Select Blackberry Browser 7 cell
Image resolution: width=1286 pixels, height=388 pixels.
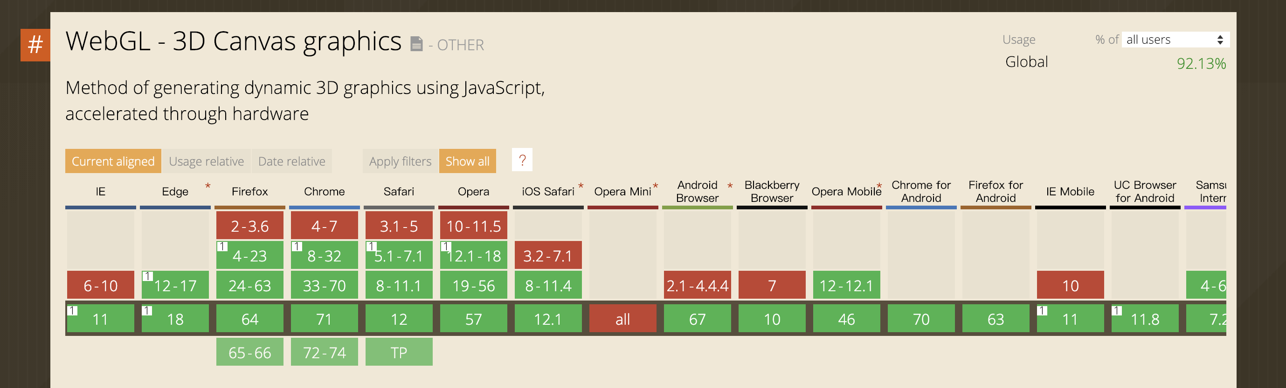[x=772, y=285]
